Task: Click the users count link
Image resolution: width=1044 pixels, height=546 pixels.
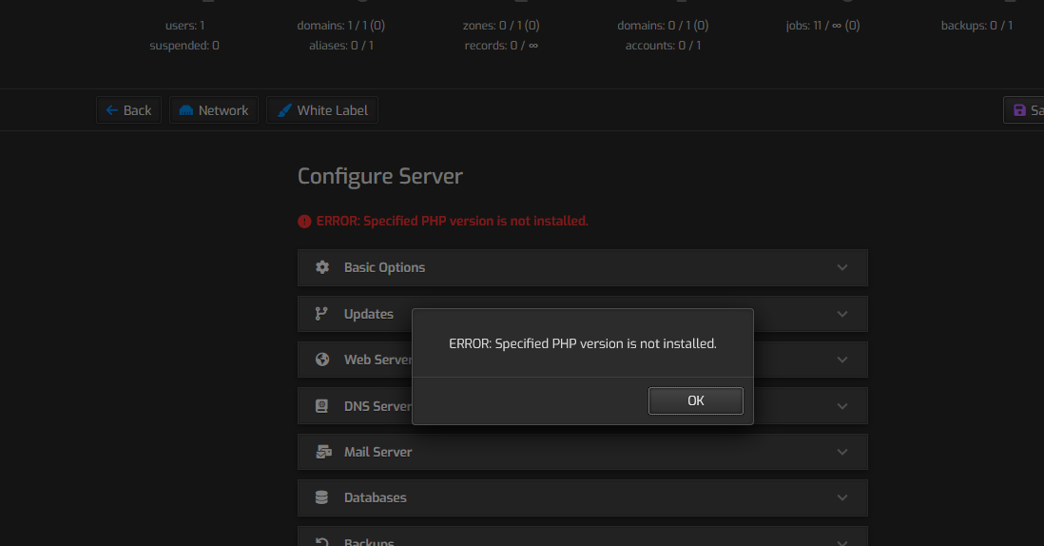Action: pos(184,26)
